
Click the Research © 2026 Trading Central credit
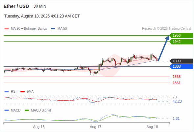(x=166, y=29)
